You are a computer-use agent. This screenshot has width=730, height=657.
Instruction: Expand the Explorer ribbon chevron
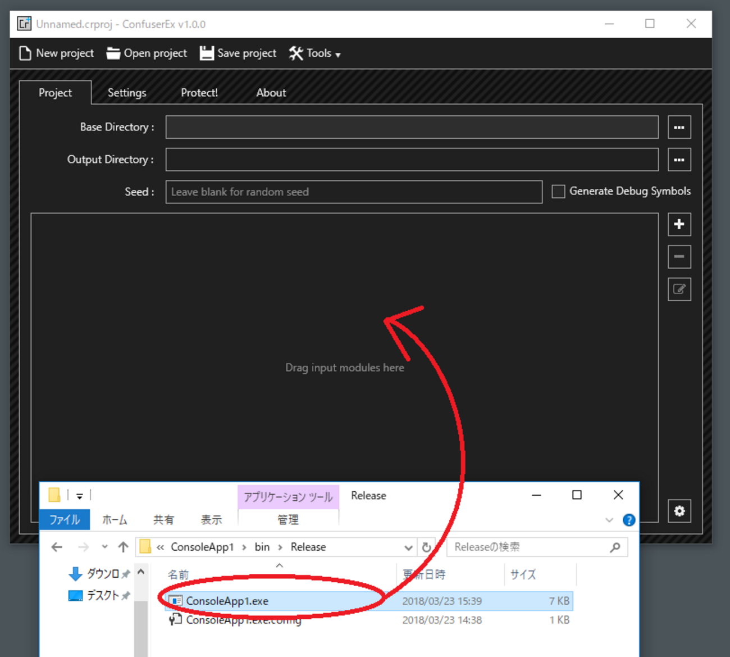609,520
